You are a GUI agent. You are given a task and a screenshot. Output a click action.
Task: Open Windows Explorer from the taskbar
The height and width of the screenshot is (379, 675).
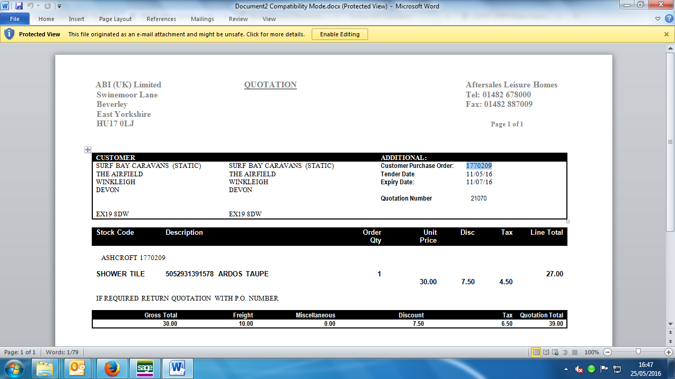point(46,368)
